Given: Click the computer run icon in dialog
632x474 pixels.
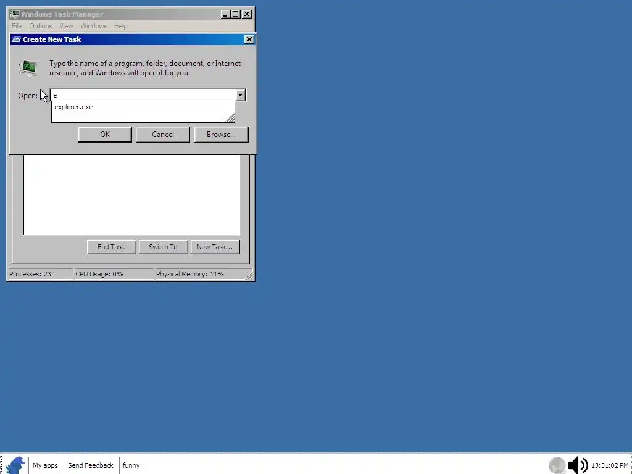Looking at the screenshot, I should pyautogui.click(x=28, y=68).
